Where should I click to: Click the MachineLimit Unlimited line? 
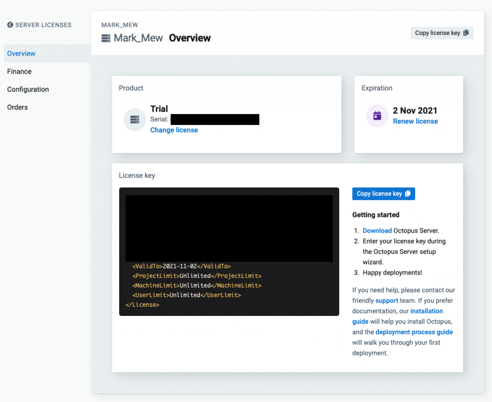coord(197,286)
